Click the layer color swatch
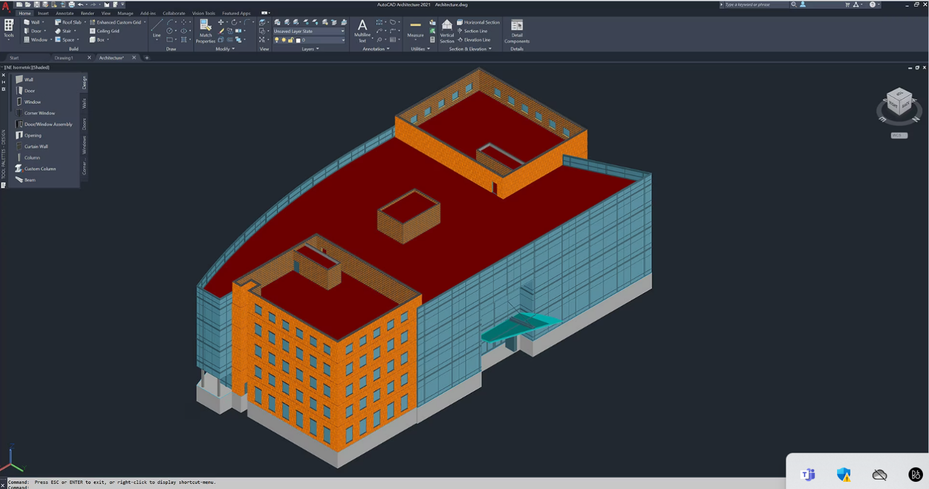This screenshot has height=489, width=929. tap(298, 40)
